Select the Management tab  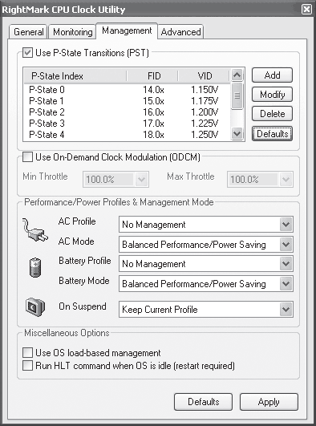click(127, 30)
